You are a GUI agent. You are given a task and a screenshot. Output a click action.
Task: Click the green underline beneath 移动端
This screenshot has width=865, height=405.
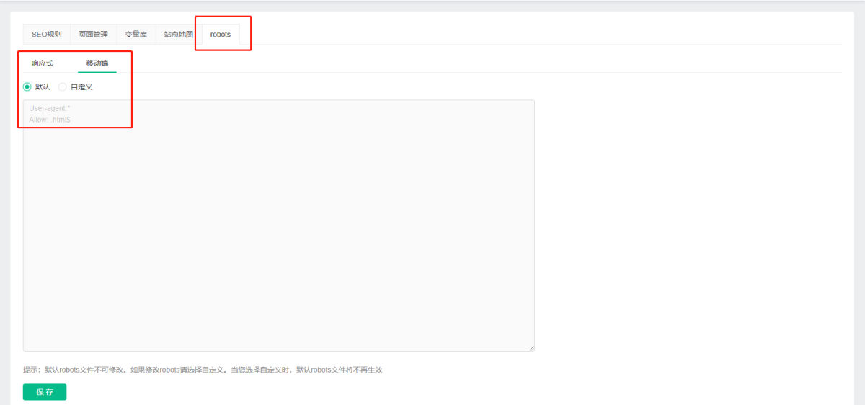click(97, 72)
